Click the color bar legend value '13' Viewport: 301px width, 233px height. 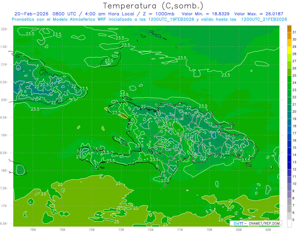tap(294, 162)
